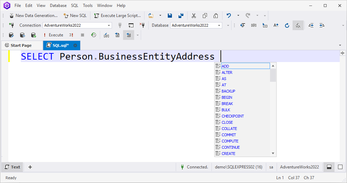Choose the AS keyword suggestion
The height and width of the screenshot is (183, 347).
click(x=242, y=79)
